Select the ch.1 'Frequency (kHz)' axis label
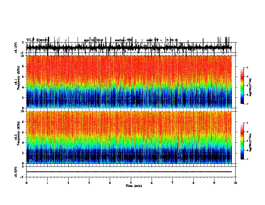265x205 pixels. tap(18, 78)
